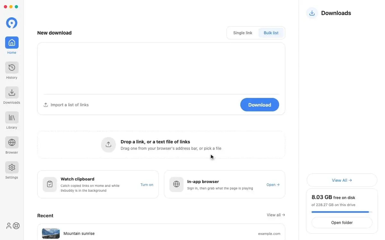Click the 'Recent' heading

point(45,216)
